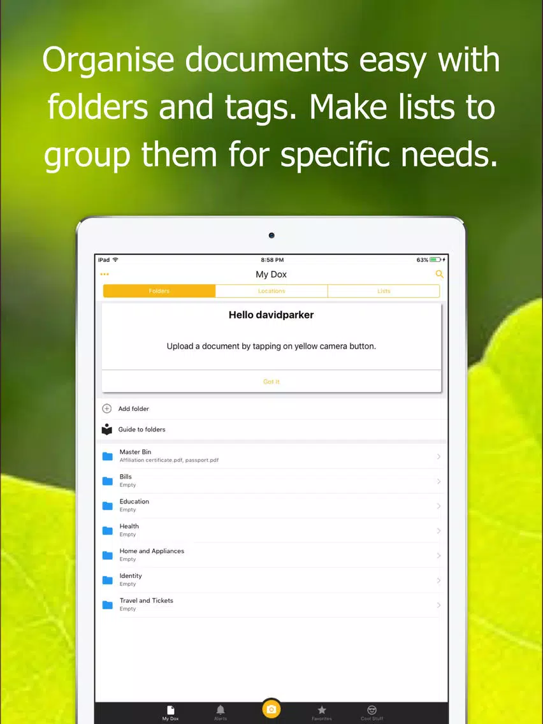The height and width of the screenshot is (724, 543).
Task: Open the My Dox bottom tab
Action: [170, 713]
